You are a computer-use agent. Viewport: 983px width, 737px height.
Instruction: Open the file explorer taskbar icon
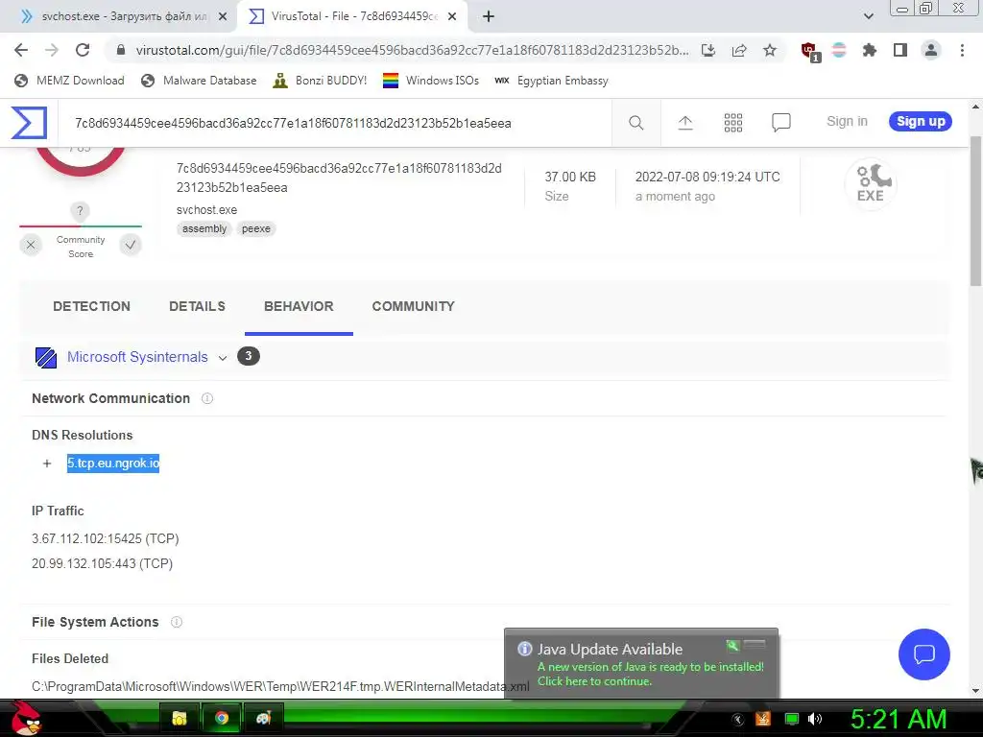click(180, 718)
